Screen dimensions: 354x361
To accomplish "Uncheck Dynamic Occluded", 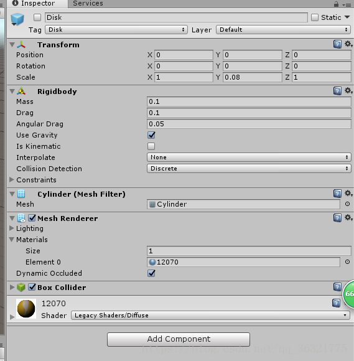I will [x=151, y=273].
